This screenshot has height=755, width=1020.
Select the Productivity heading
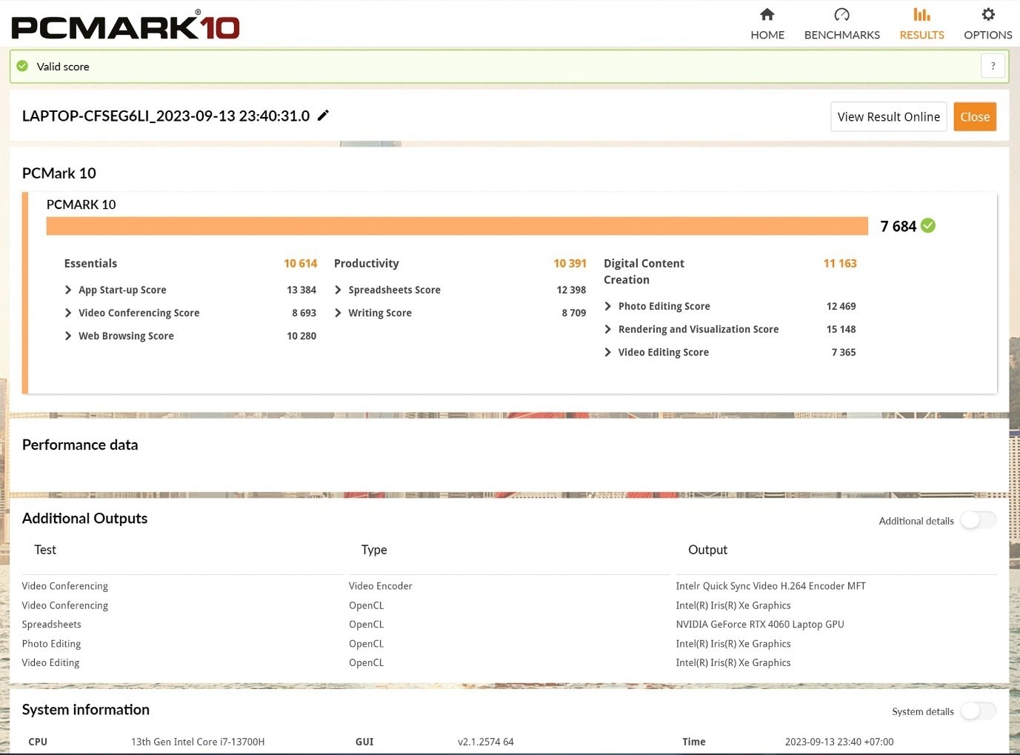[366, 263]
